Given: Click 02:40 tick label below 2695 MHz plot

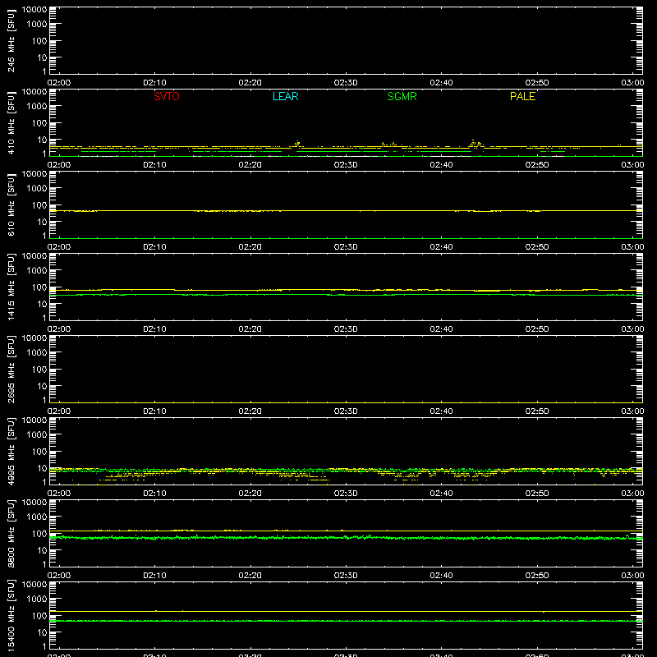Looking at the screenshot, I should 441,411.
